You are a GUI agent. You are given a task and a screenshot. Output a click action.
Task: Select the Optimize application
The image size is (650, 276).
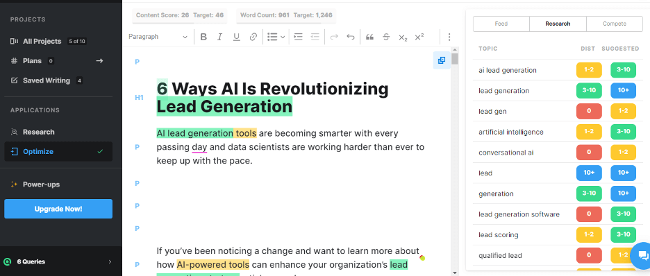click(58, 151)
